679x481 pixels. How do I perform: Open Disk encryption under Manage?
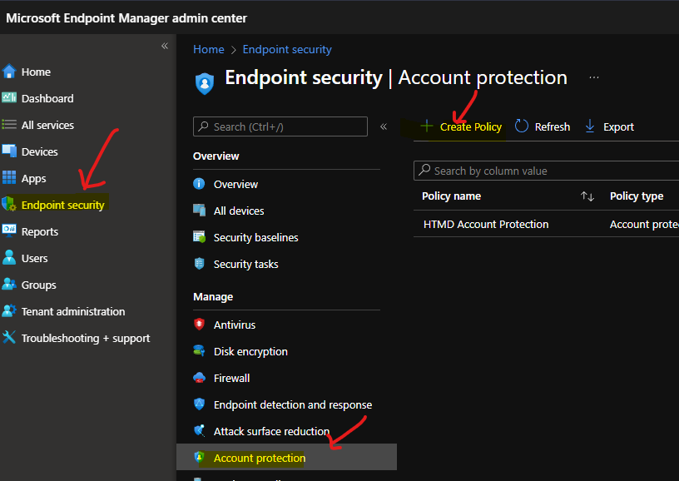(x=250, y=351)
